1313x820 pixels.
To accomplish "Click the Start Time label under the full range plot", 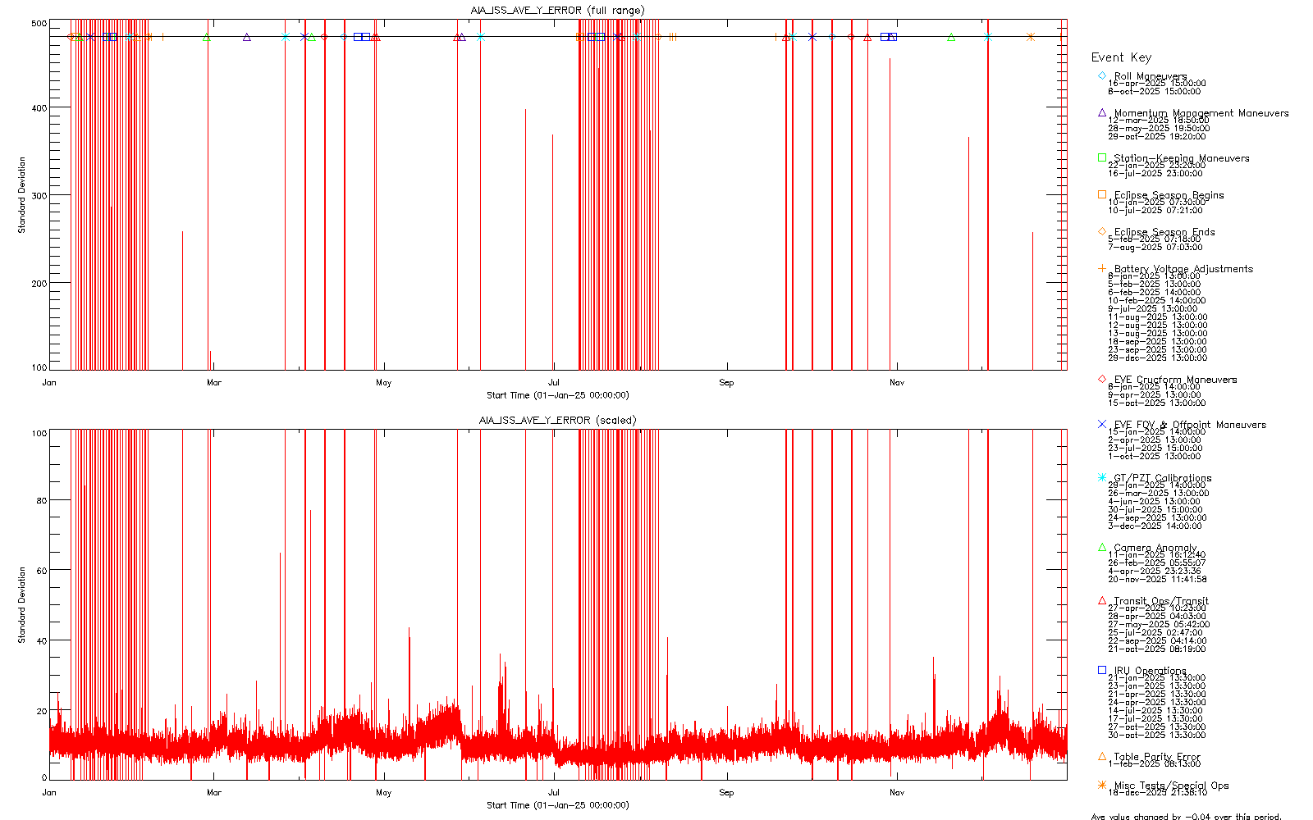I will click(x=557, y=395).
